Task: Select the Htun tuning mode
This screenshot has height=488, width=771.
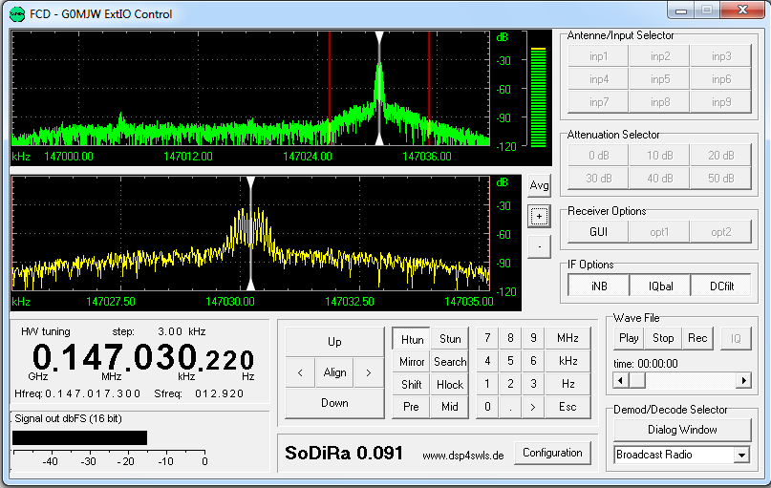Action: 412,339
